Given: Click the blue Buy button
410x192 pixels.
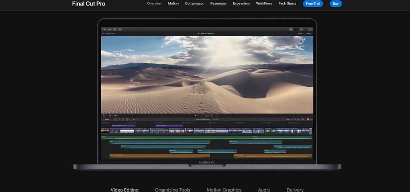Looking at the screenshot, I should (x=336, y=4).
